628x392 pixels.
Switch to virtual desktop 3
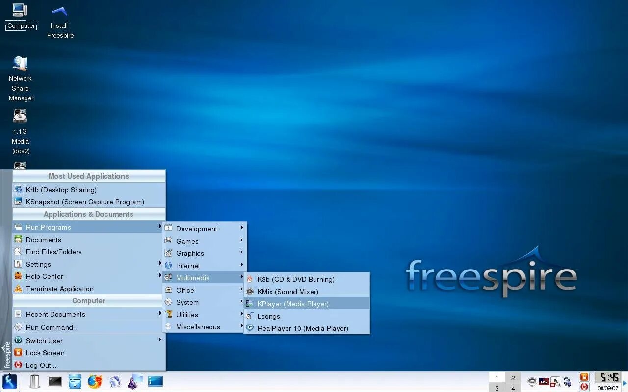[497, 388]
